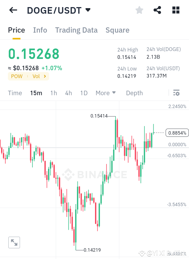Toggle the 1h candle interval
Screen dimensions: 189x259
pos(54,93)
